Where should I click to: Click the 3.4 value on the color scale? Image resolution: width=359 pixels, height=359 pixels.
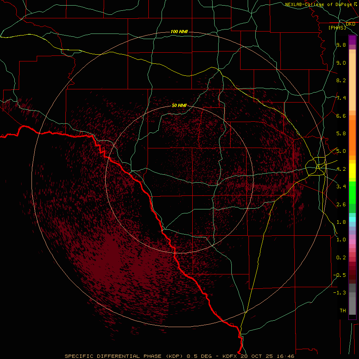[341, 187]
